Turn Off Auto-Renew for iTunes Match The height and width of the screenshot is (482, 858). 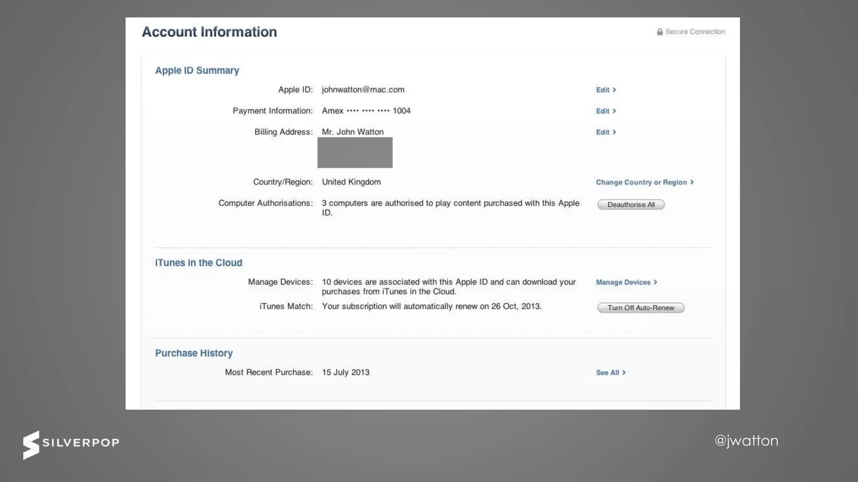pyautogui.click(x=641, y=308)
